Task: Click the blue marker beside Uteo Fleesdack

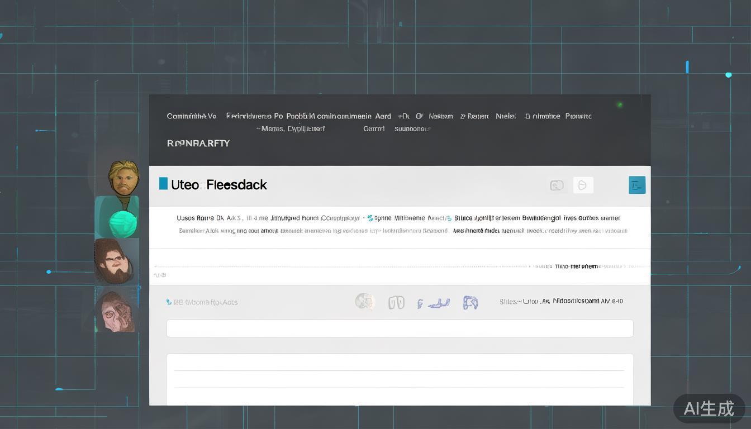Action: [163, 184]
